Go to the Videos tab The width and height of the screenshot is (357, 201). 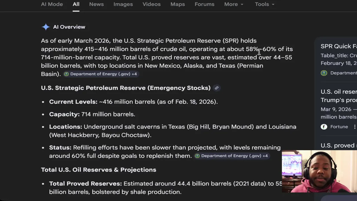(151, 4)
